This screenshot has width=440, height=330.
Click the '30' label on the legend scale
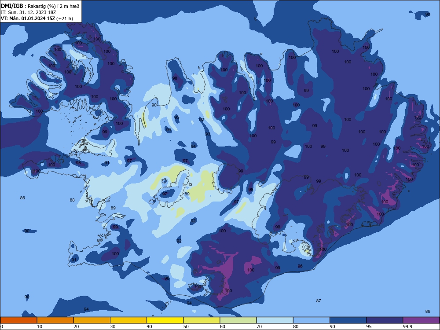coord(113,326)
